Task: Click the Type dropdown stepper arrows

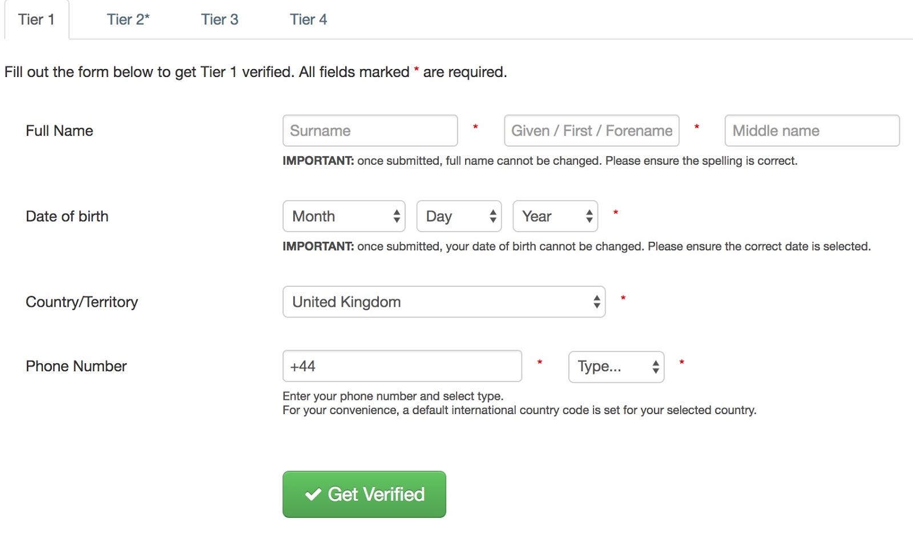Action: tap(656, 367)
